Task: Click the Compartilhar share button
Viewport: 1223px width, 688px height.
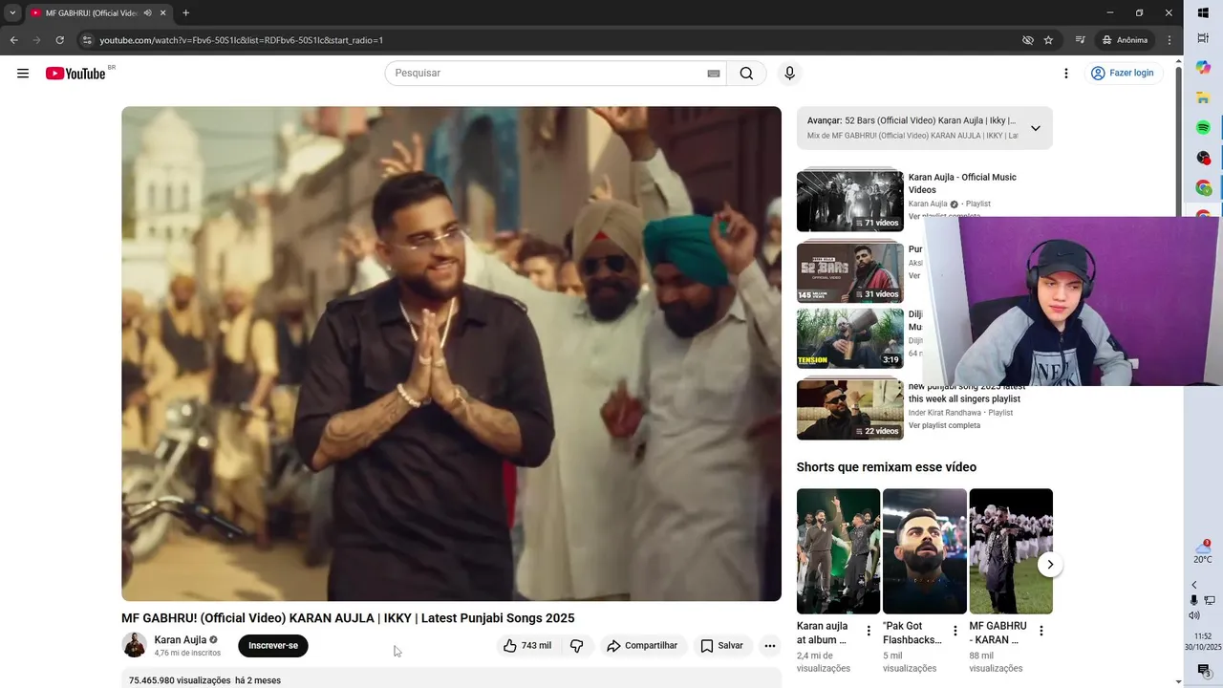Action: tap(642, 646)
